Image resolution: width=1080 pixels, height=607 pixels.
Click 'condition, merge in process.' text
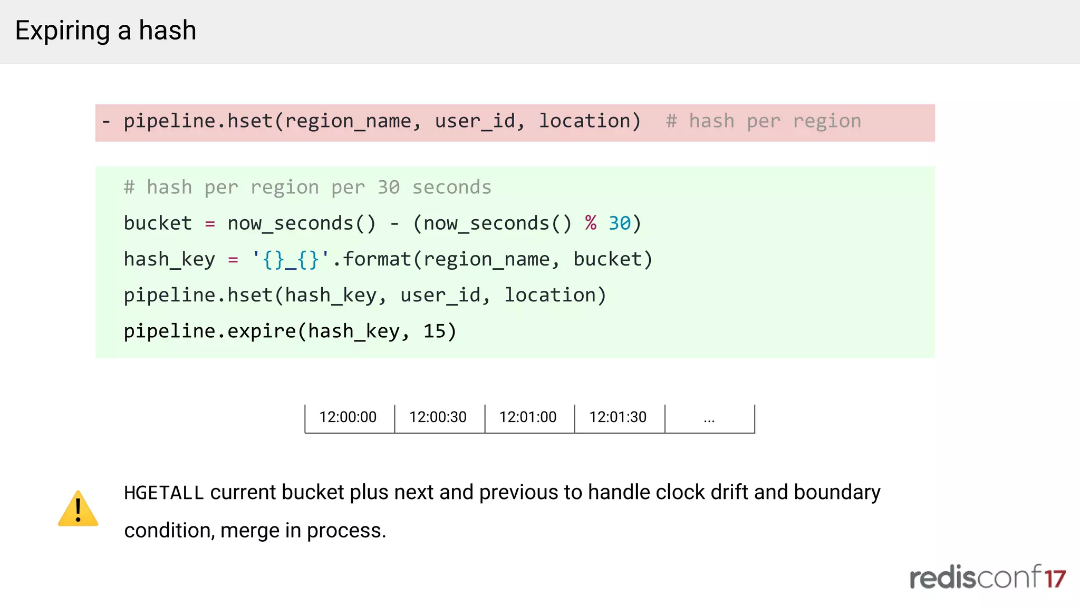[255, 531]
